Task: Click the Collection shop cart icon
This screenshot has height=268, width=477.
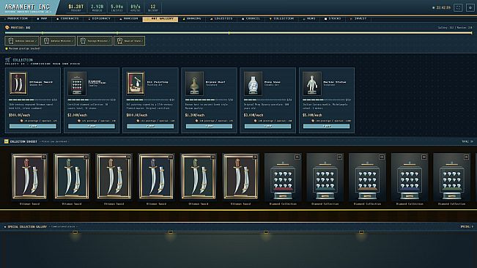Action: (x=7, y=60)
